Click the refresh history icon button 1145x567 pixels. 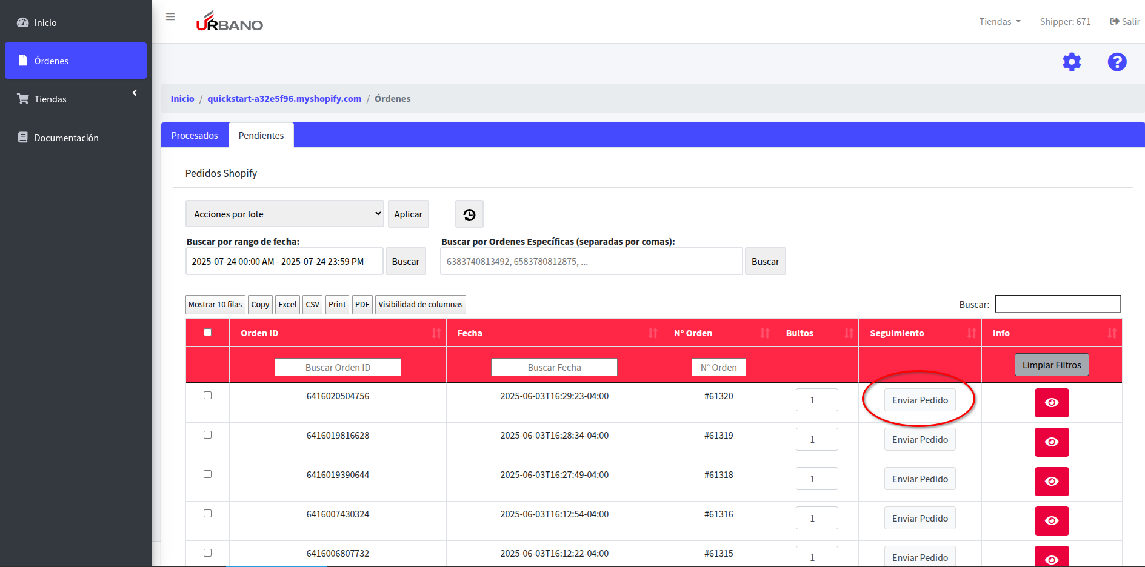469,214
